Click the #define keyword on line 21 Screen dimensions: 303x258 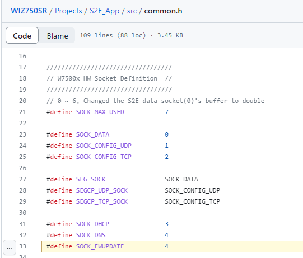point(59,112)
